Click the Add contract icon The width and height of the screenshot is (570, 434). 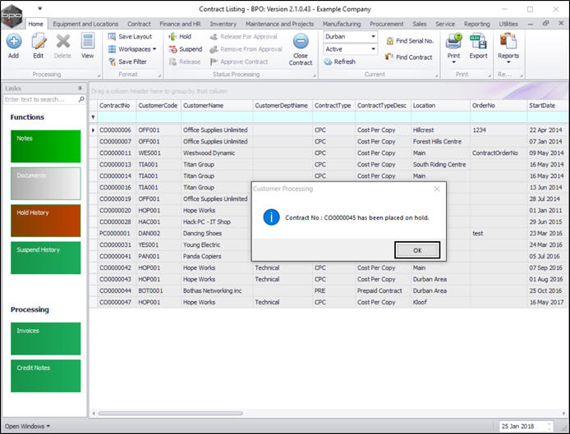13,41
